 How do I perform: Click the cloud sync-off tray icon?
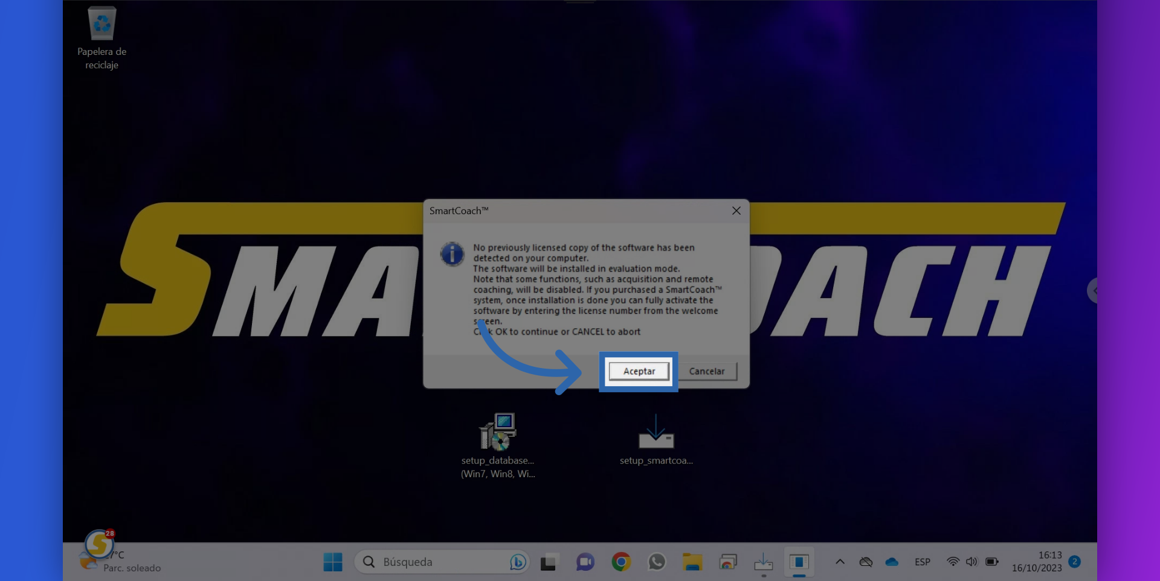(x=866, y=562)
